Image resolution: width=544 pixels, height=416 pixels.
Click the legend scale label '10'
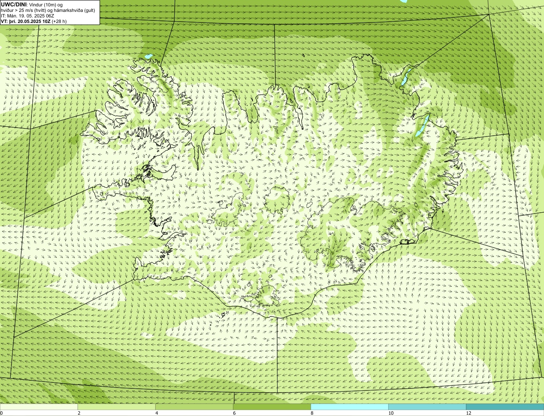click(391, 413)
